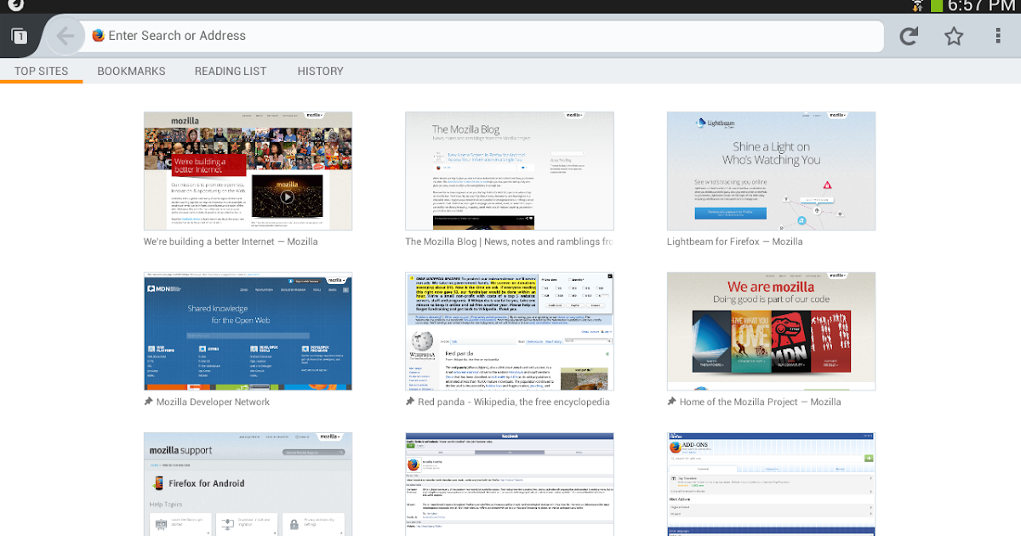Click the pin icon beside Mozilla Developer Network

tap(149, 401)
